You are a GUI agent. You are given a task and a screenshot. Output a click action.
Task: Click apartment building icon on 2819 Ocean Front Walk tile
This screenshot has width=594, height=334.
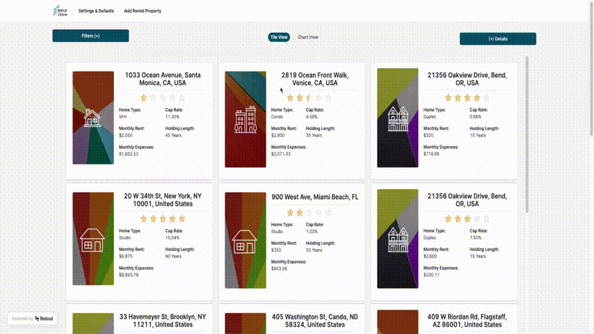(x=246, y=120)
